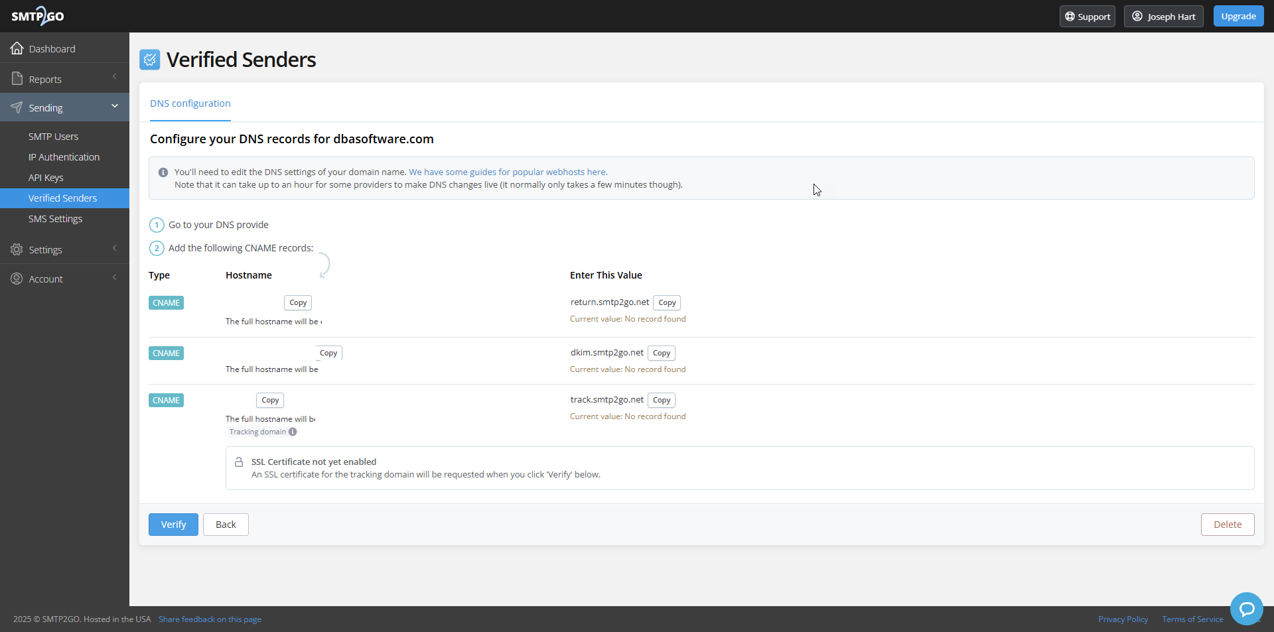Copy the return.smtp2go.net value

tap(667, 302)
